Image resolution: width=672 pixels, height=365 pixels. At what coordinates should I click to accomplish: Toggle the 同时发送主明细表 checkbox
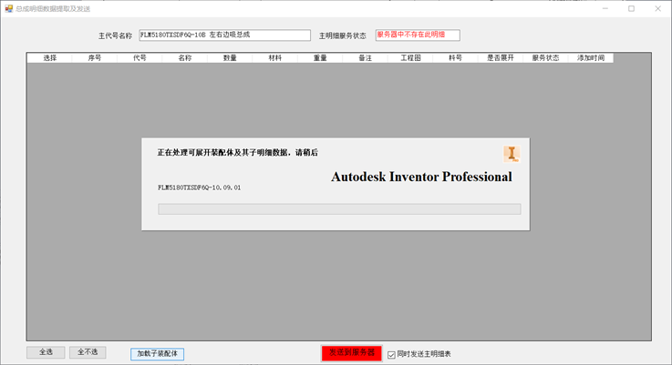click(x=391, y=354)
